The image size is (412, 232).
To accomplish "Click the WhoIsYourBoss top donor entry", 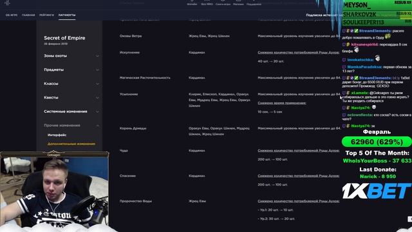I will click(377, 160).
